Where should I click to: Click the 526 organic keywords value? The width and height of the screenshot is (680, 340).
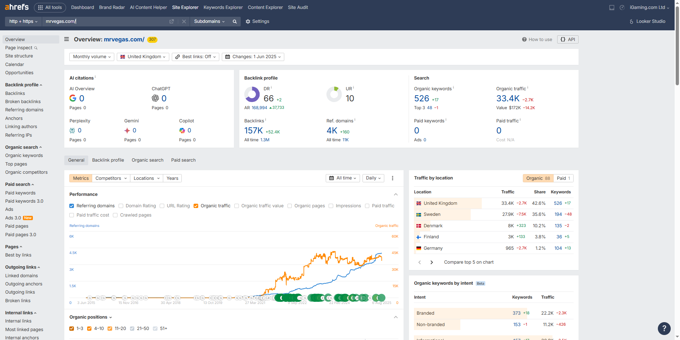[x=421, y=98]
